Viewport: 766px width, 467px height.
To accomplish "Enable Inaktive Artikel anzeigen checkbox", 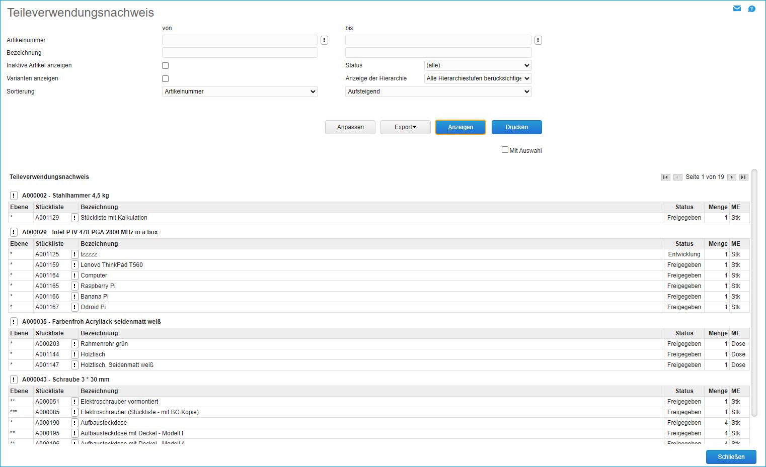I will pos(165,65).
